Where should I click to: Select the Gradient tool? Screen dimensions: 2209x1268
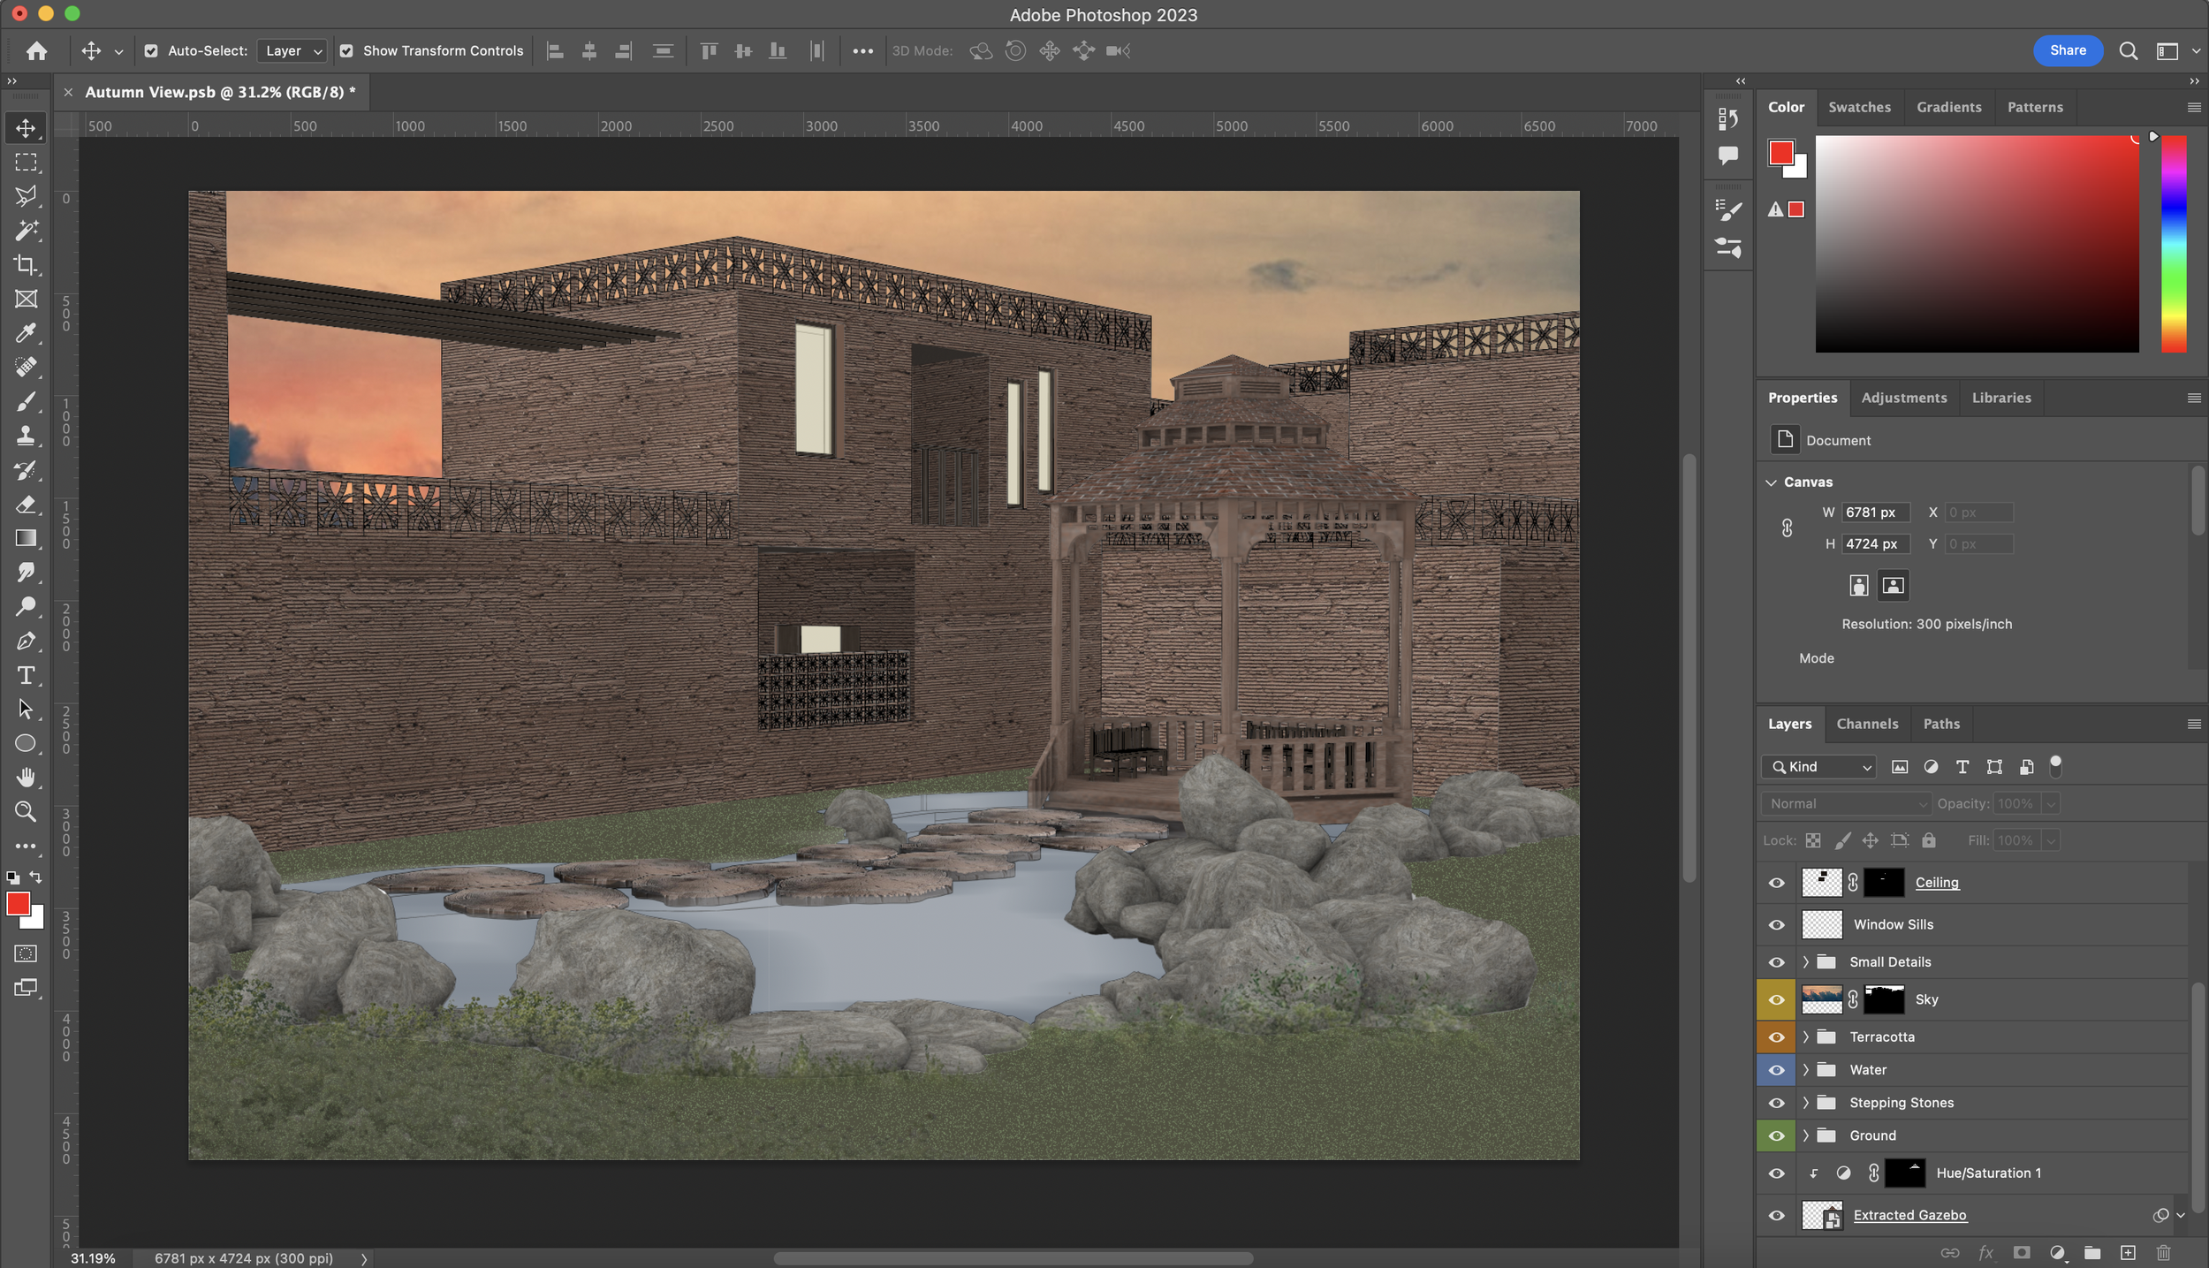click(x=26, y=538)
